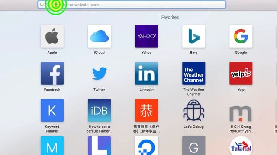Open the light blue M favorite tile

pyautogui.click(x=52, y=146)
